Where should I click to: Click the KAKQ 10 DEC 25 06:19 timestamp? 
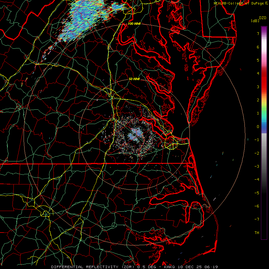191,267
